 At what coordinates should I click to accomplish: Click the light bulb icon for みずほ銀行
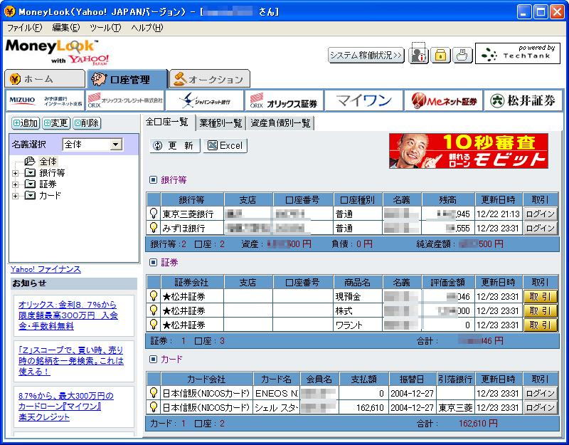(154, 228)
